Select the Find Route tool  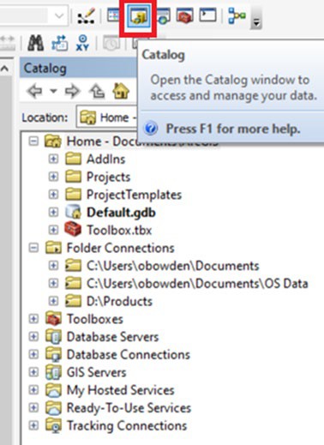(59, 44)
